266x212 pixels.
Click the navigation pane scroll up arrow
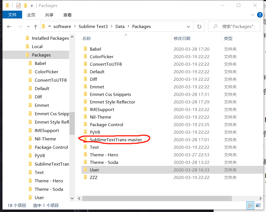click(72, 37)
